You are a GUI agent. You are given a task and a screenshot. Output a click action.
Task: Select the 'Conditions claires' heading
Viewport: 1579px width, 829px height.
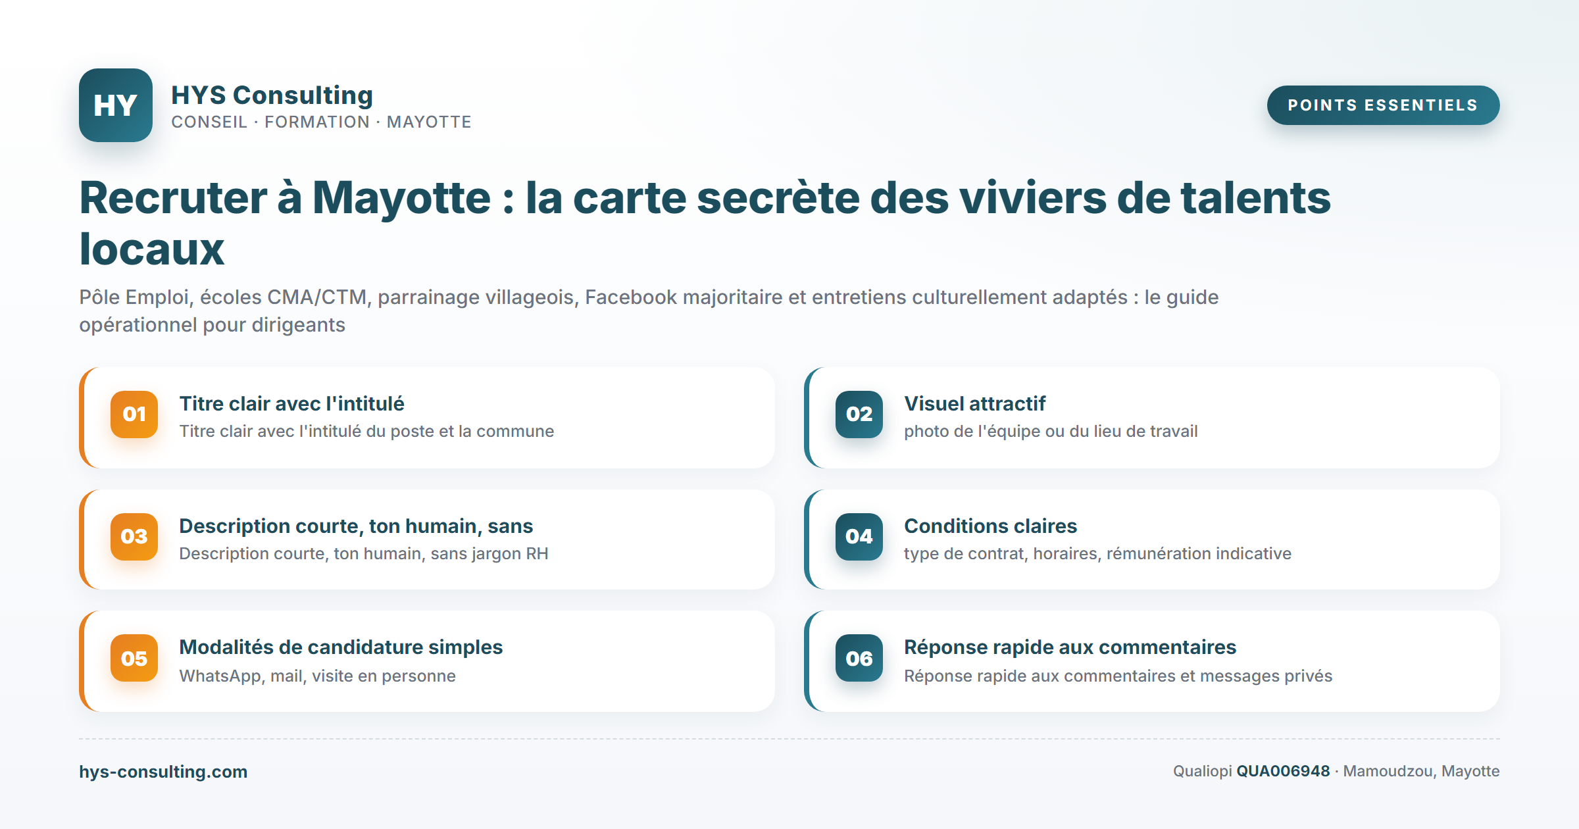click(990, 526)
